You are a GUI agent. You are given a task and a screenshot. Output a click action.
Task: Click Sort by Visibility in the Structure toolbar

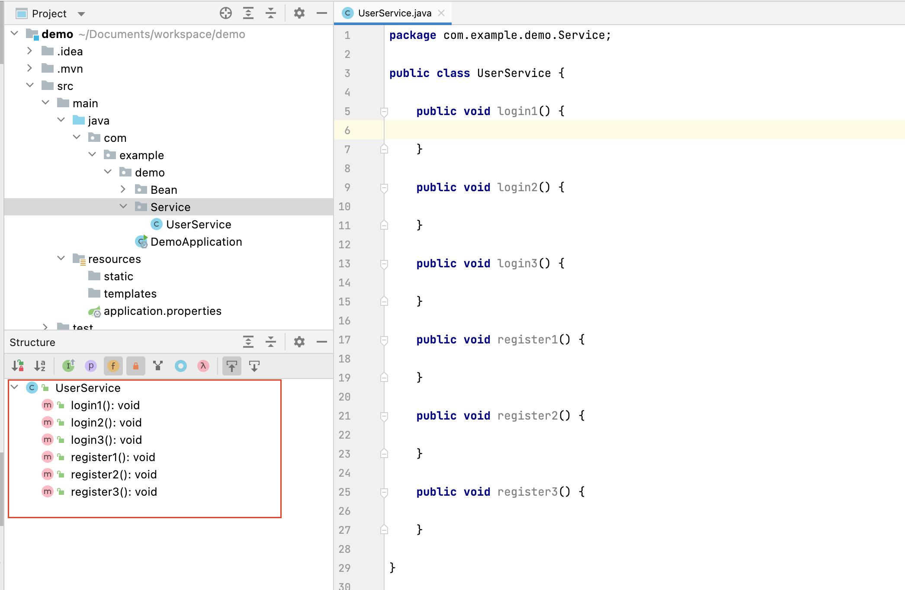[x=18, y=366]
